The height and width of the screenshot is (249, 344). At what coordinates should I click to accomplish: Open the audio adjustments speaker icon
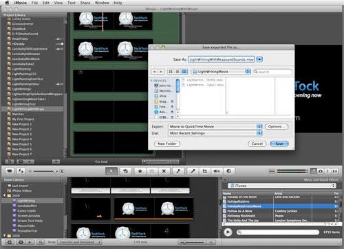217,171
